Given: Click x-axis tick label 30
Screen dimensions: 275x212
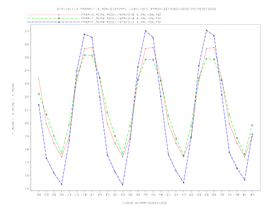Looking at the screenshot, I should (115, 195).
